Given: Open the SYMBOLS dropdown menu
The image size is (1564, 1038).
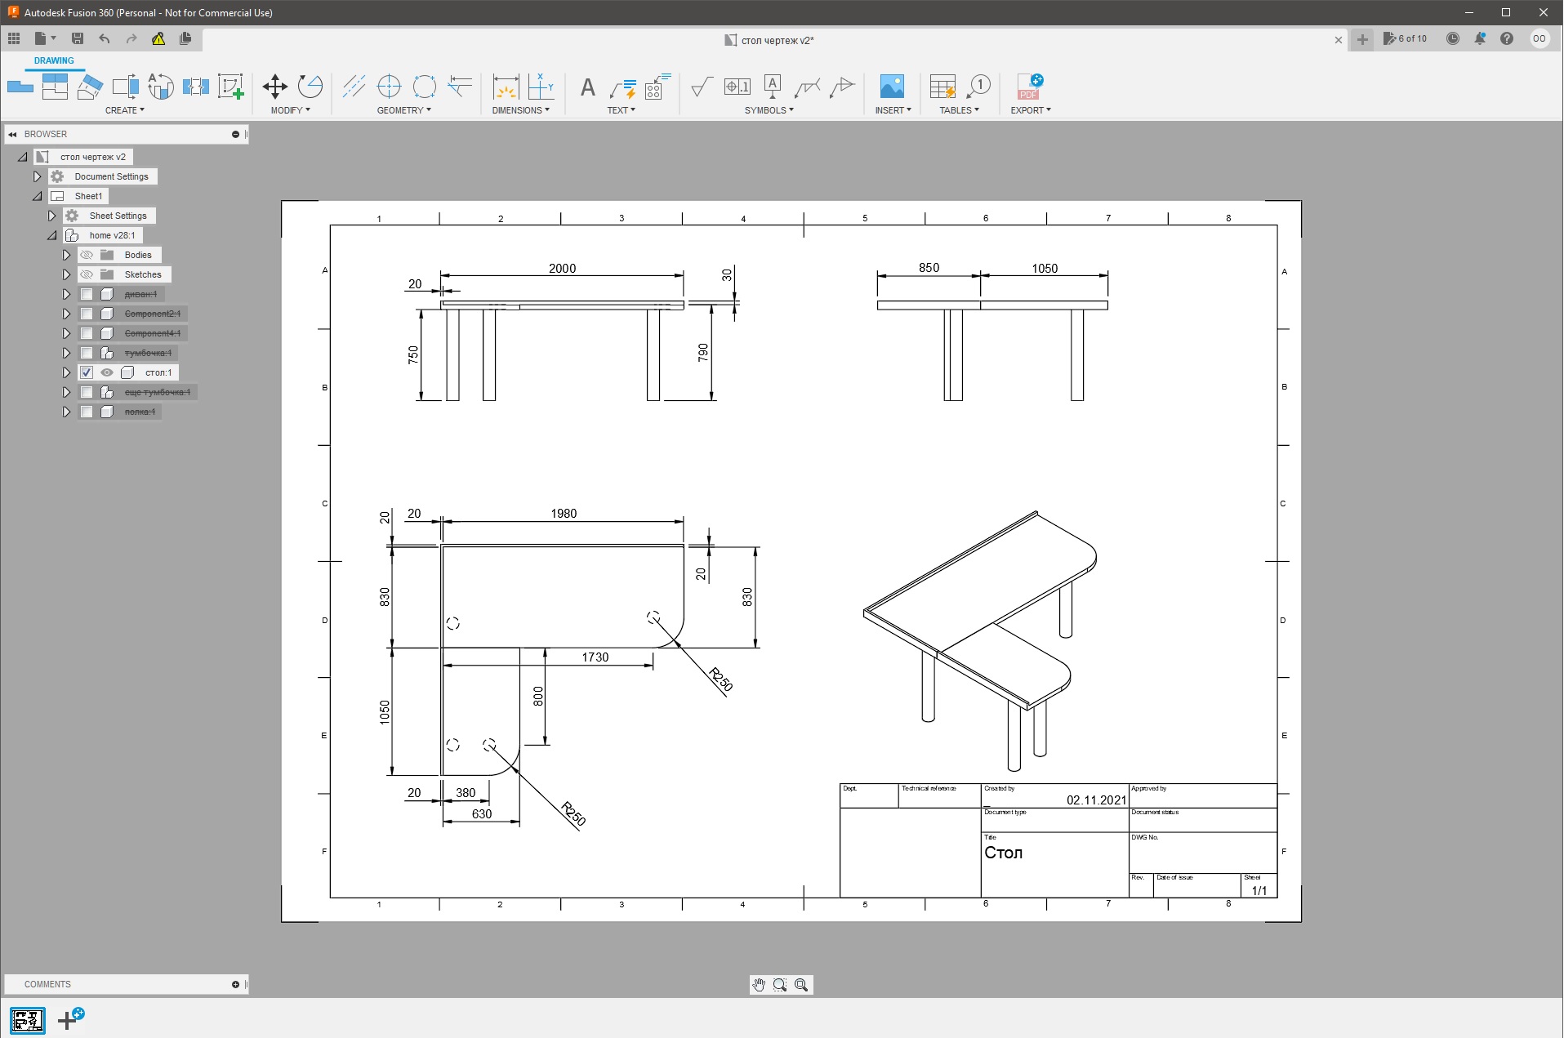Looking at the screenshot, I should pos(769,110).
